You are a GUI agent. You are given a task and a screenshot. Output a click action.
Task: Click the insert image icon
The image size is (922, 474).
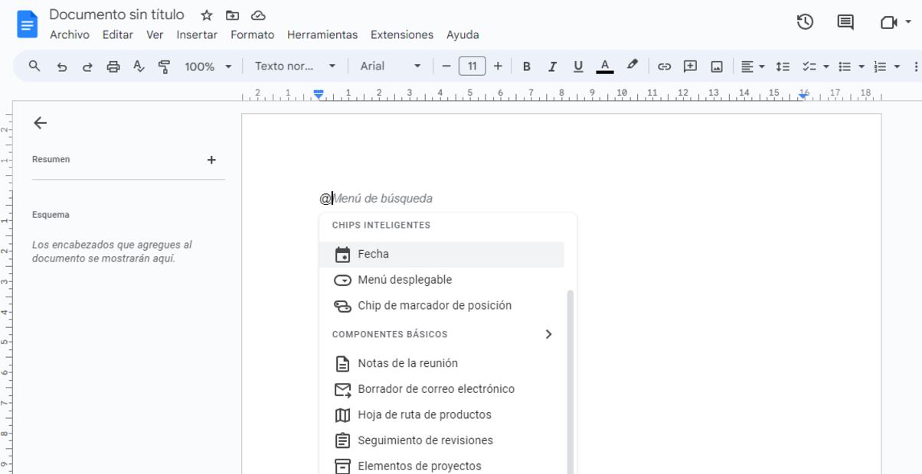717,67
